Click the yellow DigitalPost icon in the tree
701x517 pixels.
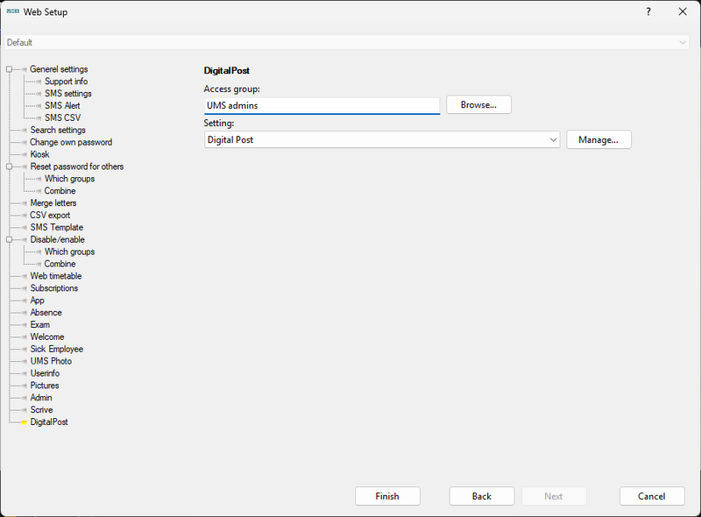coord(23,421)
